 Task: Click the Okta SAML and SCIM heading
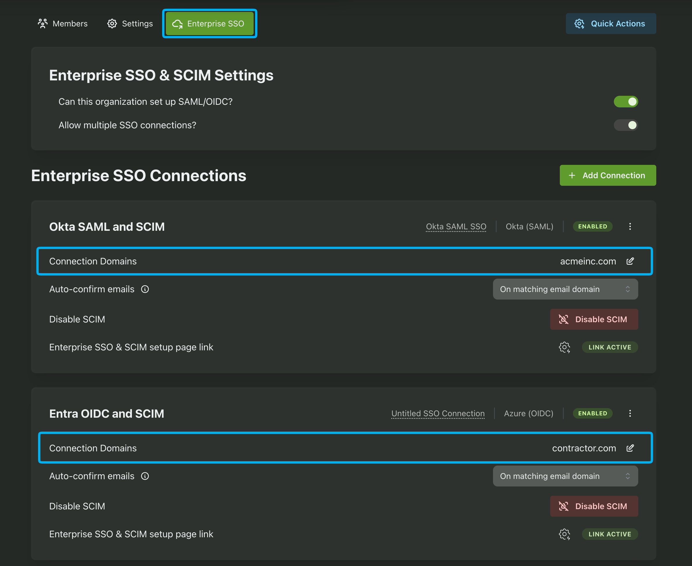(x=107, y=227)
